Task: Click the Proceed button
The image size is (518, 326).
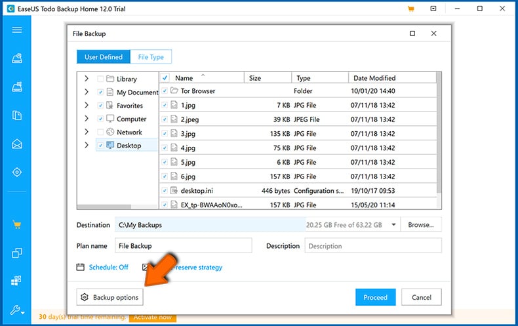Action: [375, 297]
